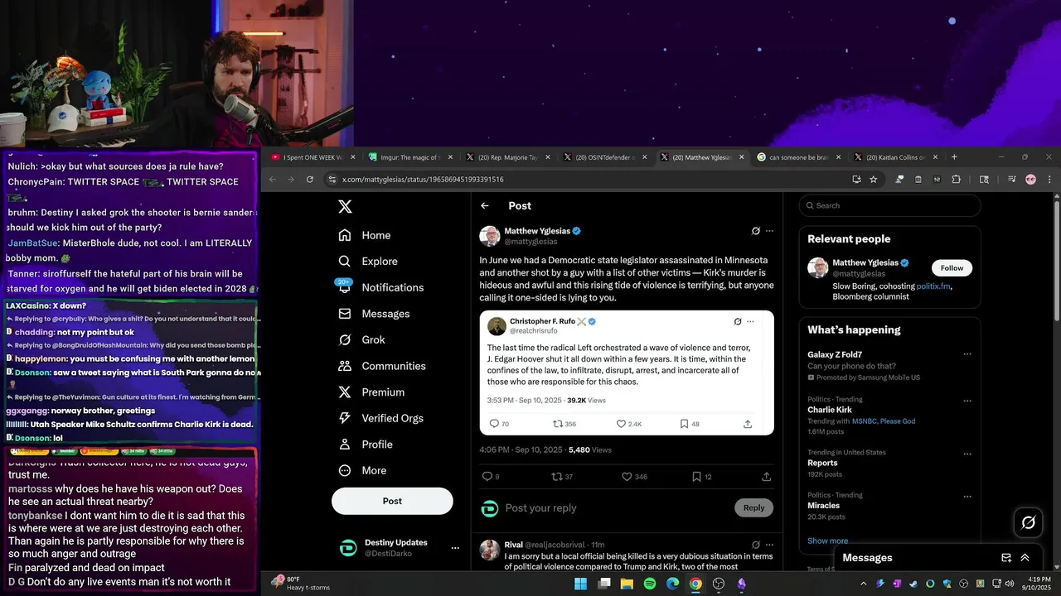This screenshot has width=1061, height=596.
Task: Click Grok icon on Matthew Yglesias post
Action: [755, 231]
